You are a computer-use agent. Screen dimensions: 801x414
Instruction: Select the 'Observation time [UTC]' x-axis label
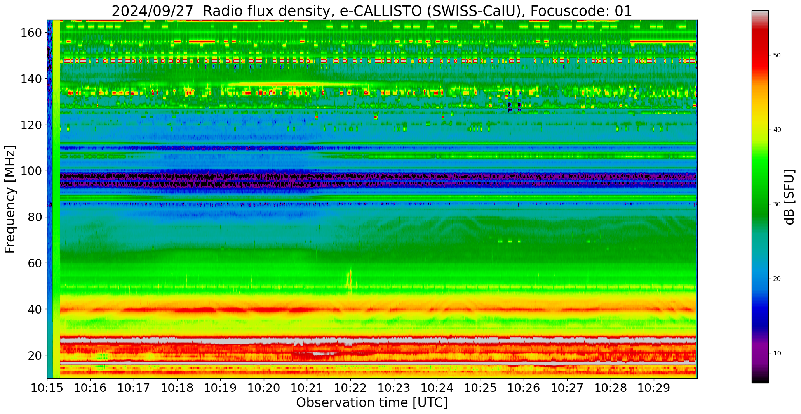(x=372, y=403)
